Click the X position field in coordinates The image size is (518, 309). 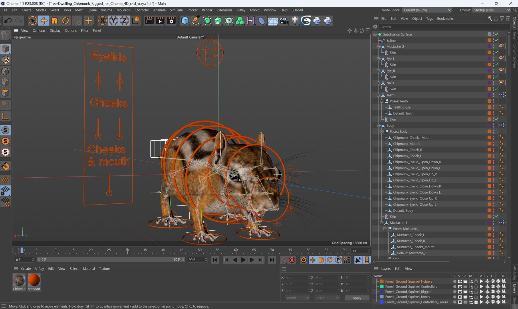[x=297, y=278]
